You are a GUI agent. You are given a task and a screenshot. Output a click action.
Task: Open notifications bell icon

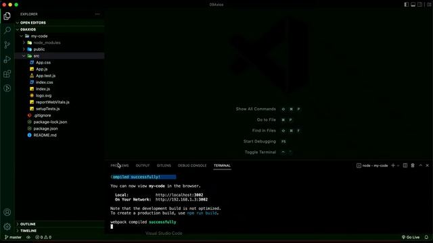tap(426, 237)
